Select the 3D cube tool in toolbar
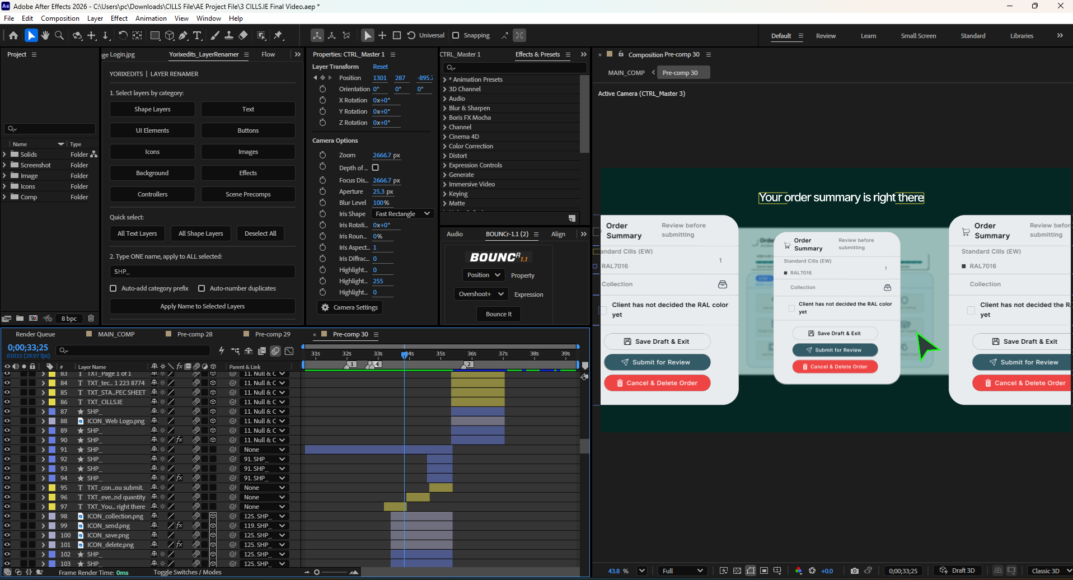Screen dimensions: 1073x580 click(169, 35)
